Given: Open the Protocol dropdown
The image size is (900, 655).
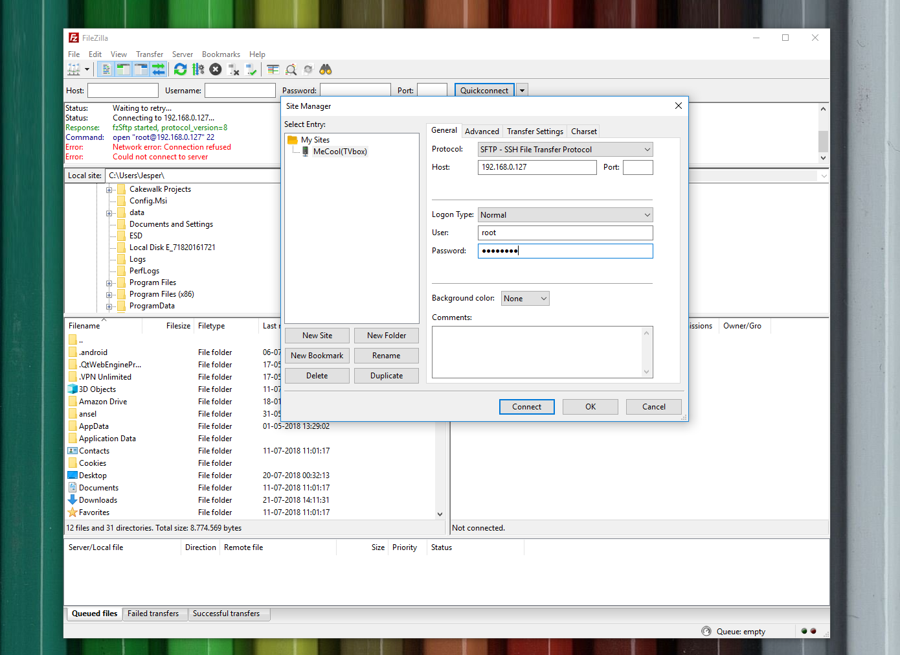Looking at the screenshot, I should click(565, 150).
